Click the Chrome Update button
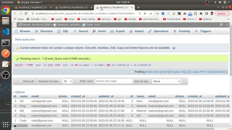 (x=223, y=14)
